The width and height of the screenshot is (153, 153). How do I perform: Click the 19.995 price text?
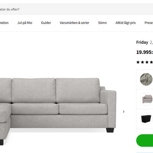(145, 52)
